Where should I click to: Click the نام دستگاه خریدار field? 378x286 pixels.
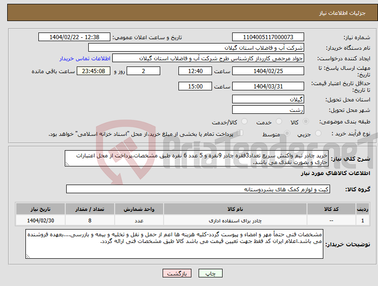(196, 47)
